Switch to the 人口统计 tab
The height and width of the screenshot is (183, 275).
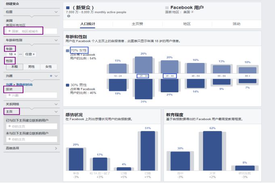(x=88, y=24)
